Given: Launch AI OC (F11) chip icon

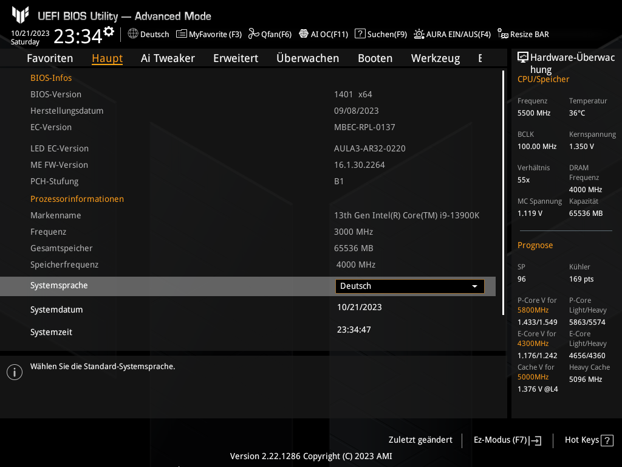Looking at the screenshot, I should (x=304, y=34).
